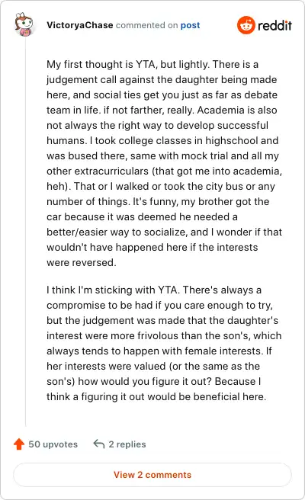This screenshot has width=305, height=500.
Task: Open the Reddit Snoo logo
Action: click(246, 25)
